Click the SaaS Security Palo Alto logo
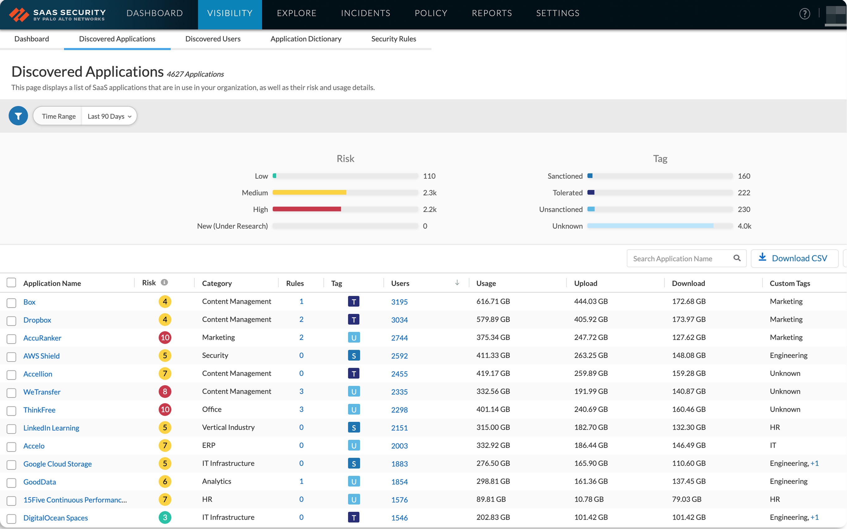Viewport: 847px width, 529px height. tap(57, 14)
